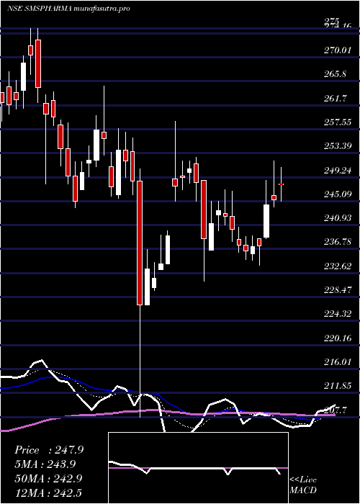Click the 224.32 price axis label
This screenshot has height=504, width=360.
tap(338, 314)
